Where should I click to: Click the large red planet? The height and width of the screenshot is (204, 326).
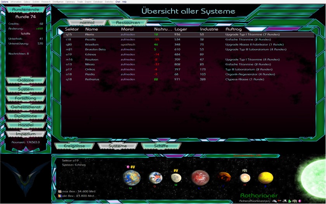click(200, 178)
